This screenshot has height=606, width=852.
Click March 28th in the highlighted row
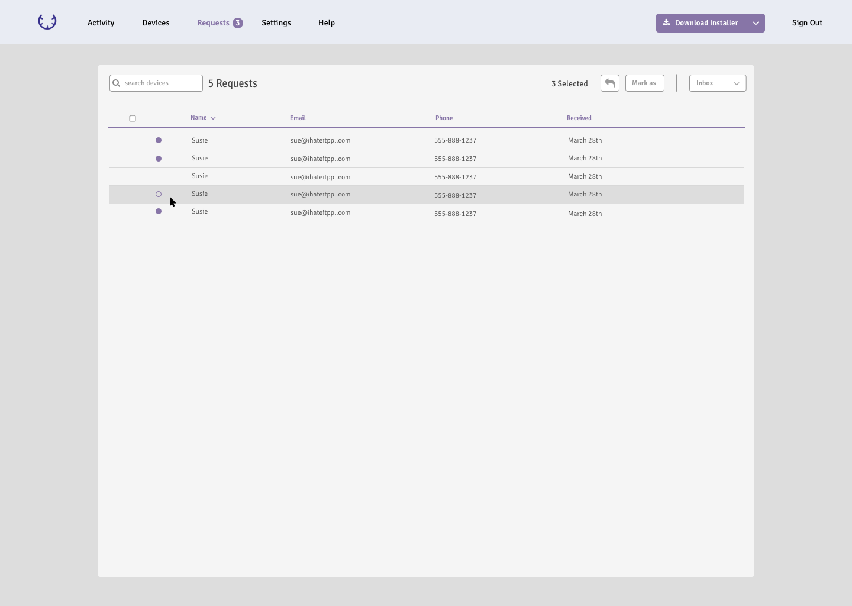[585, 194]
